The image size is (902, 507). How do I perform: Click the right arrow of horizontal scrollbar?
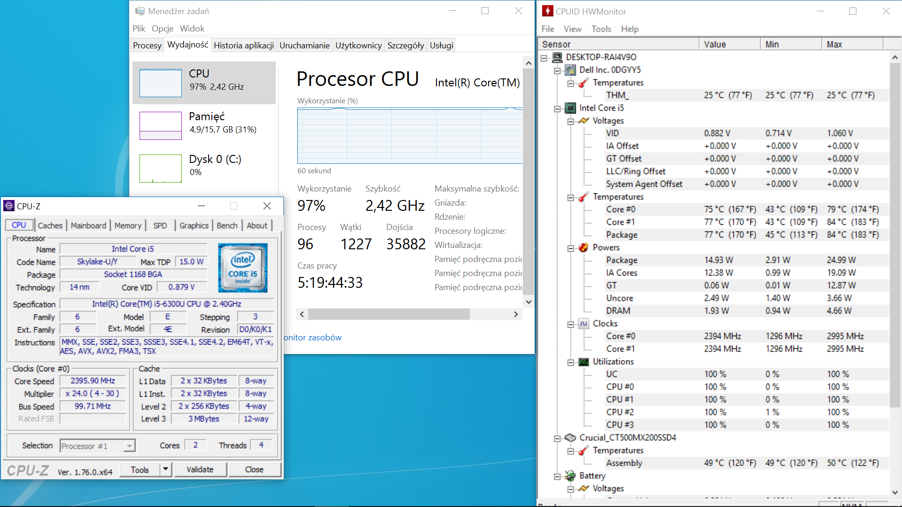point(516,314)
